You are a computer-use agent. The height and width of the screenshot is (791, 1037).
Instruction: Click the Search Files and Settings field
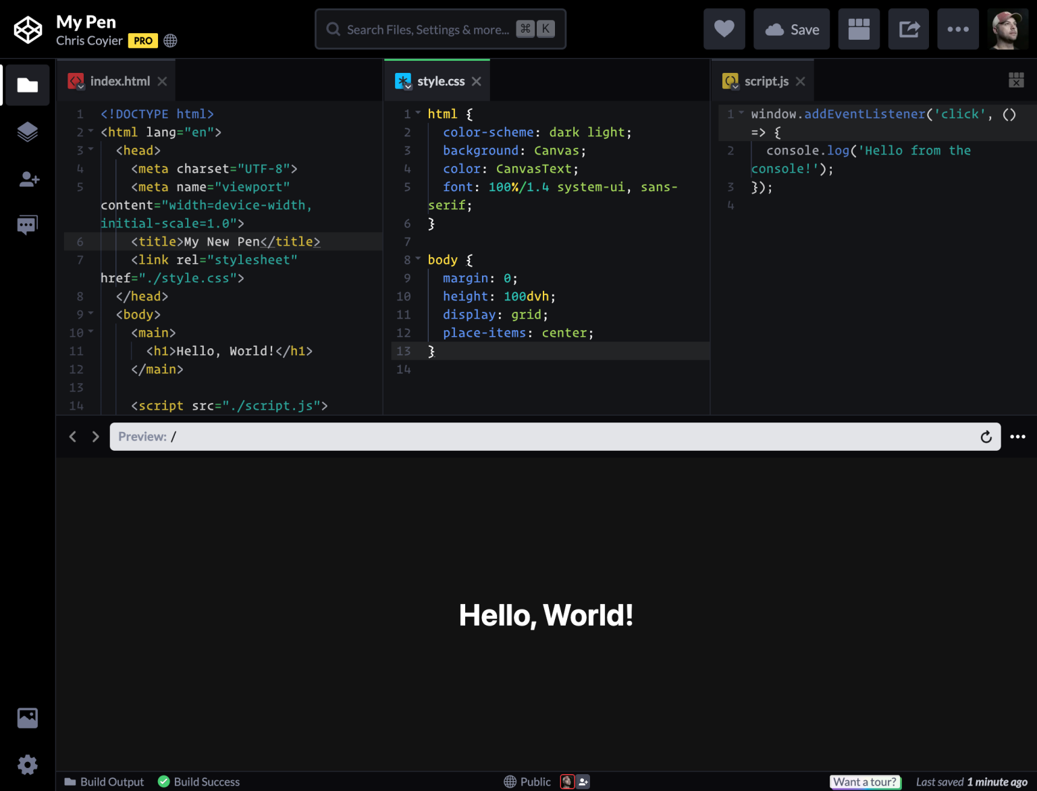pos(440,29)
